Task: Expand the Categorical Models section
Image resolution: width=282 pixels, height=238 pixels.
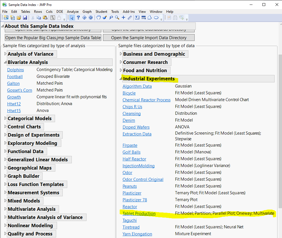Action: pos(5,118)
